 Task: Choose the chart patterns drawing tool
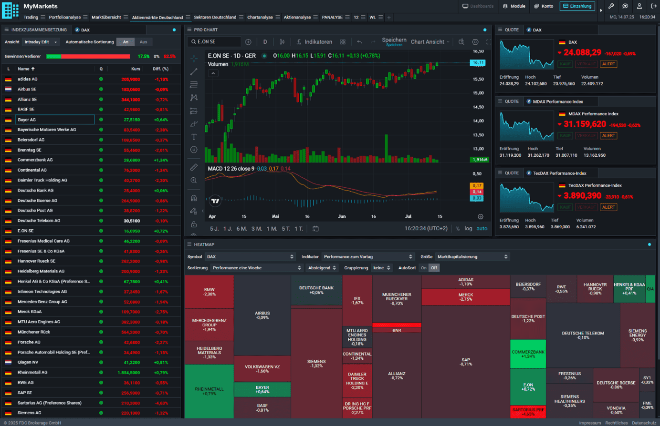point(194,98)
